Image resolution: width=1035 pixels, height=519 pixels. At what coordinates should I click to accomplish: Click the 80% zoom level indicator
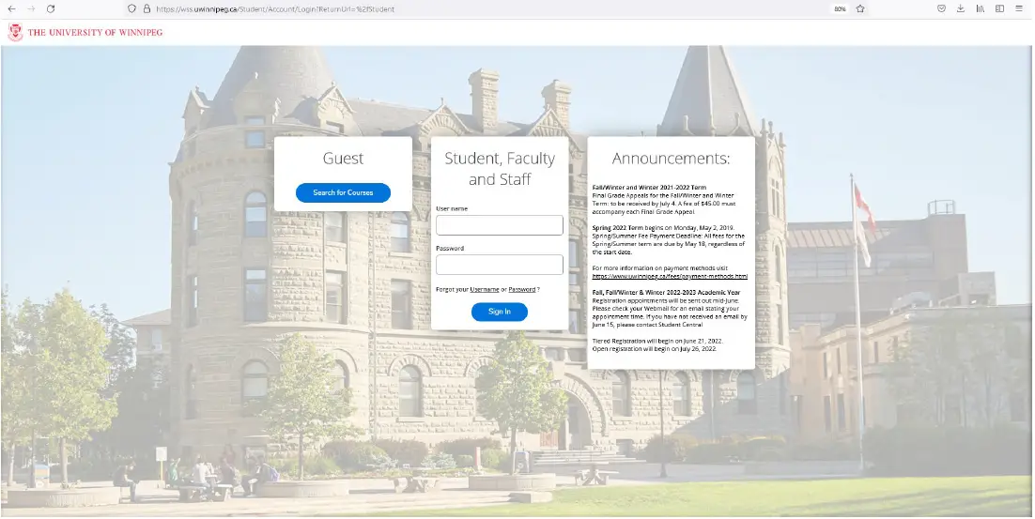pyautogui.click(x=840, y=9)
